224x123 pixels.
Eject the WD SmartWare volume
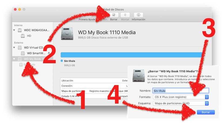(x=49, y=53)
